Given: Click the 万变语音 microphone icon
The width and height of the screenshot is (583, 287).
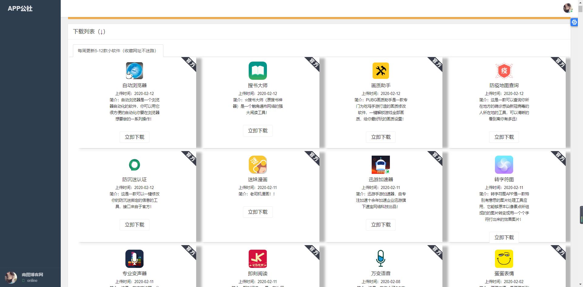Looking at the screenshot, I should [380, 258].
